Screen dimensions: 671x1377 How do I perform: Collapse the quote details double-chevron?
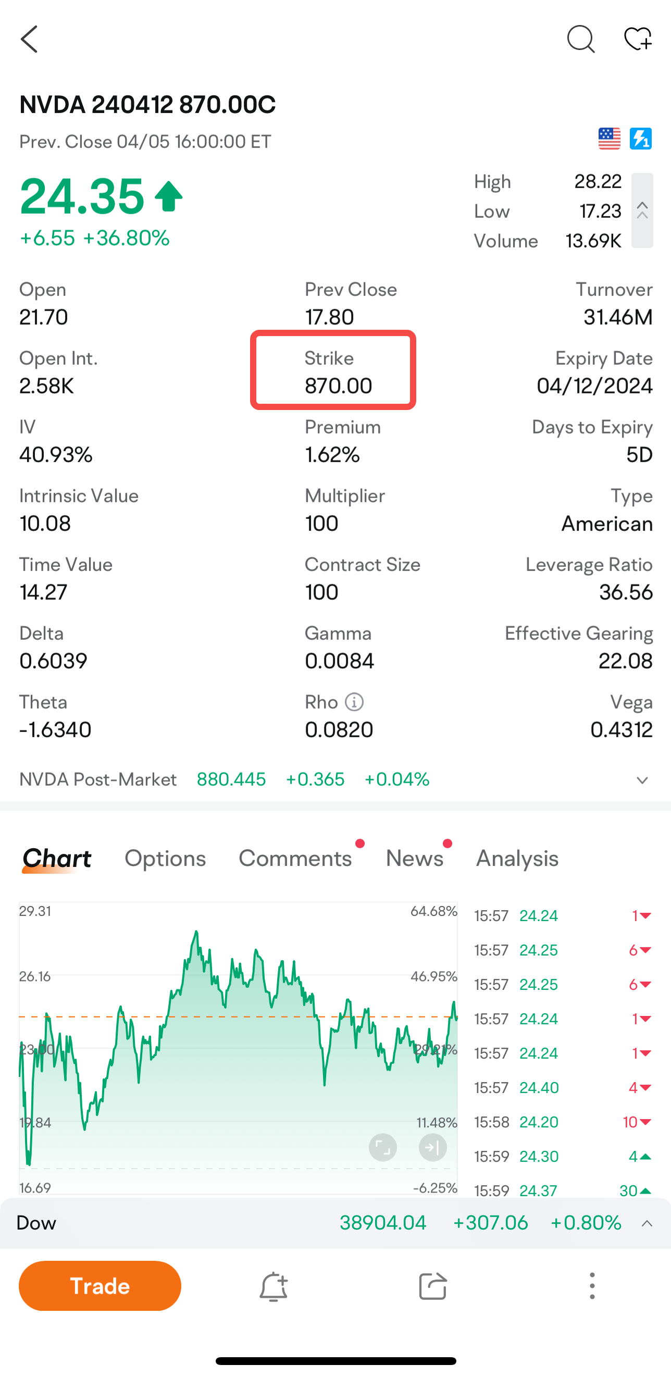[x=642, y=210]
